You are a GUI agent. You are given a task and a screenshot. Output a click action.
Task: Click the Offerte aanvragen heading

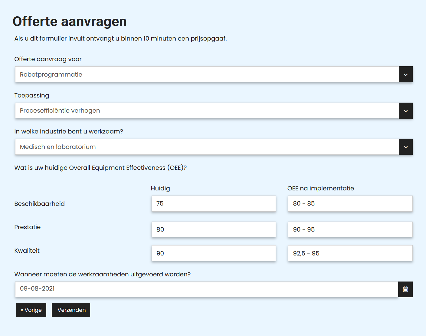[69, 21]
